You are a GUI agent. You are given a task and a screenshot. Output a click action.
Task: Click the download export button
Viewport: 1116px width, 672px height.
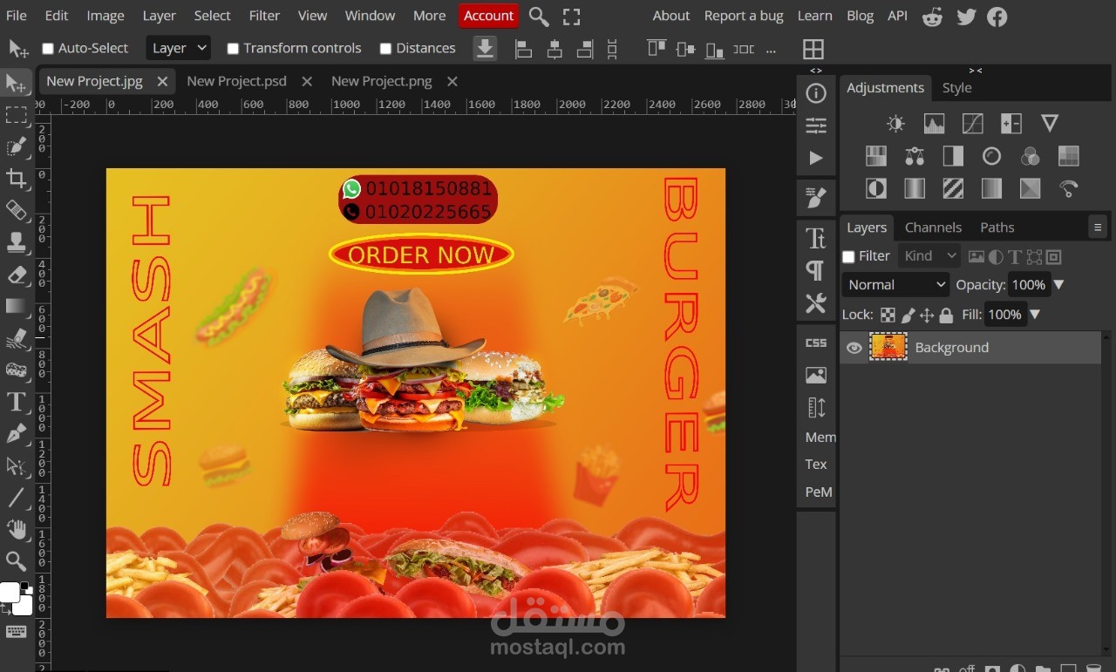pos(485,49)
